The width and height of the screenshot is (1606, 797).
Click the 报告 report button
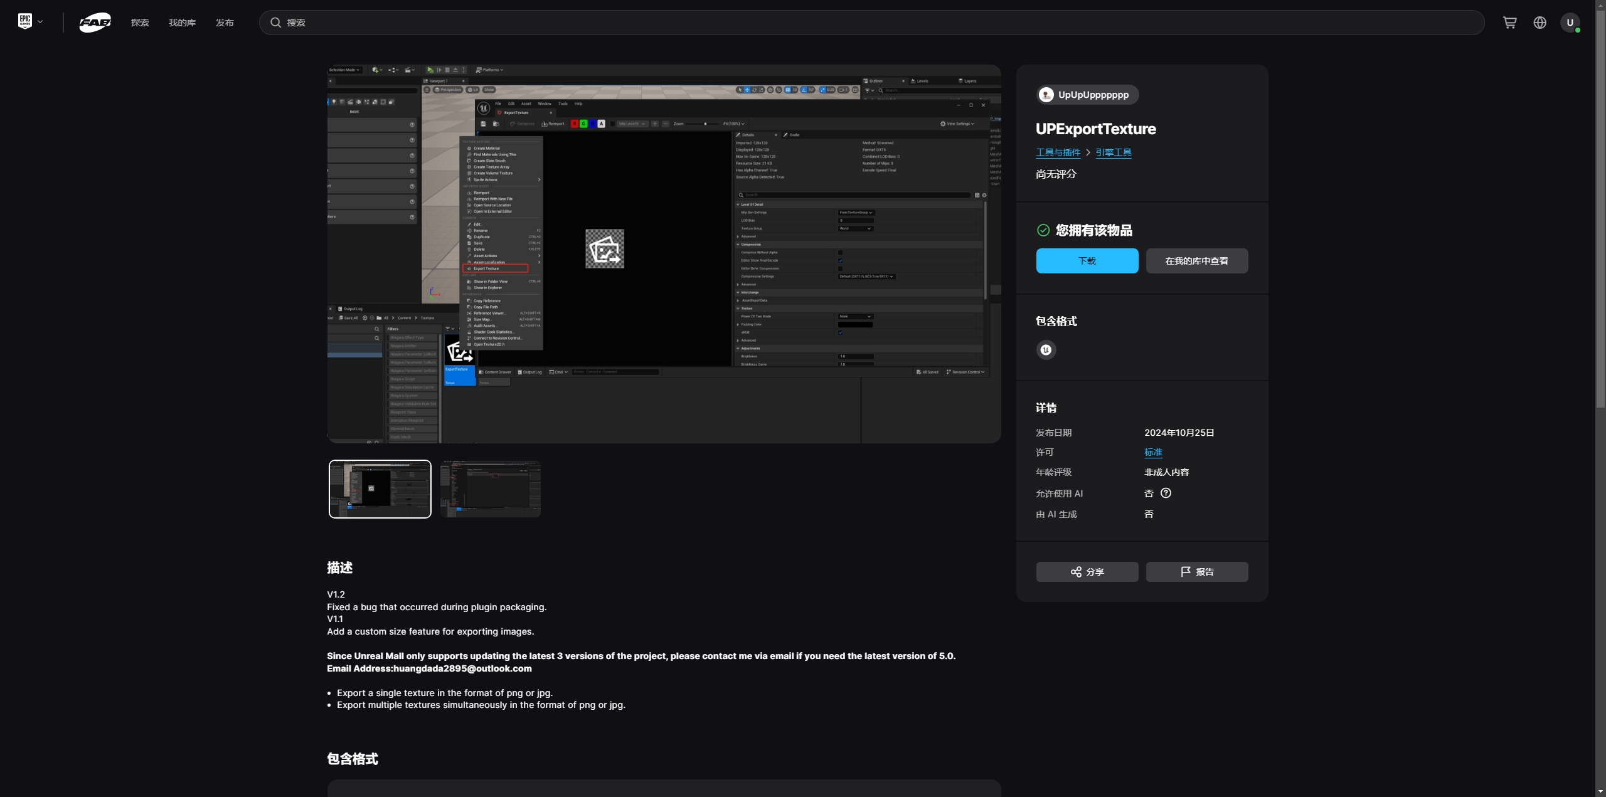1196,572
